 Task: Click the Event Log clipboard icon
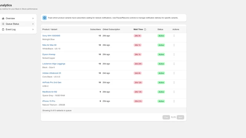pos(3,29)
